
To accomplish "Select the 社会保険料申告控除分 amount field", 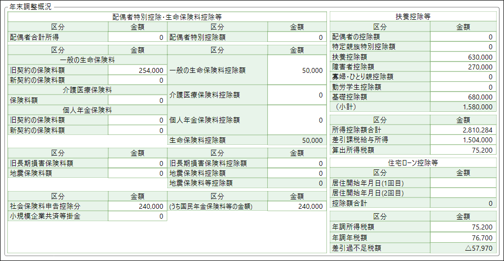I will [137, 206].
